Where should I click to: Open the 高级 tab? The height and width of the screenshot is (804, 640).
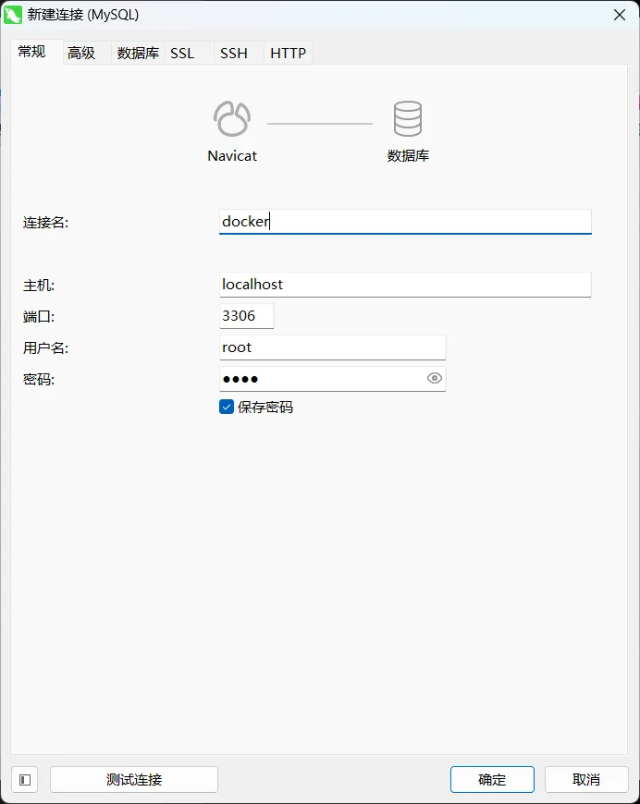click(x=81, y=54)
